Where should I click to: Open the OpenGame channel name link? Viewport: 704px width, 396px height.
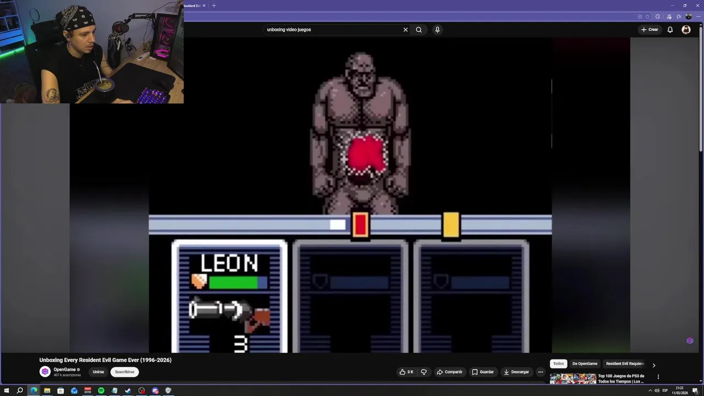[65, 370]
